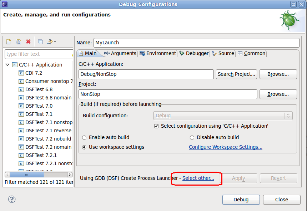Screen dimensions: 307x211
Task: Click the DSFTest 7.1 configuration icon
Action: pyautogui.click(x=21, y=114)
